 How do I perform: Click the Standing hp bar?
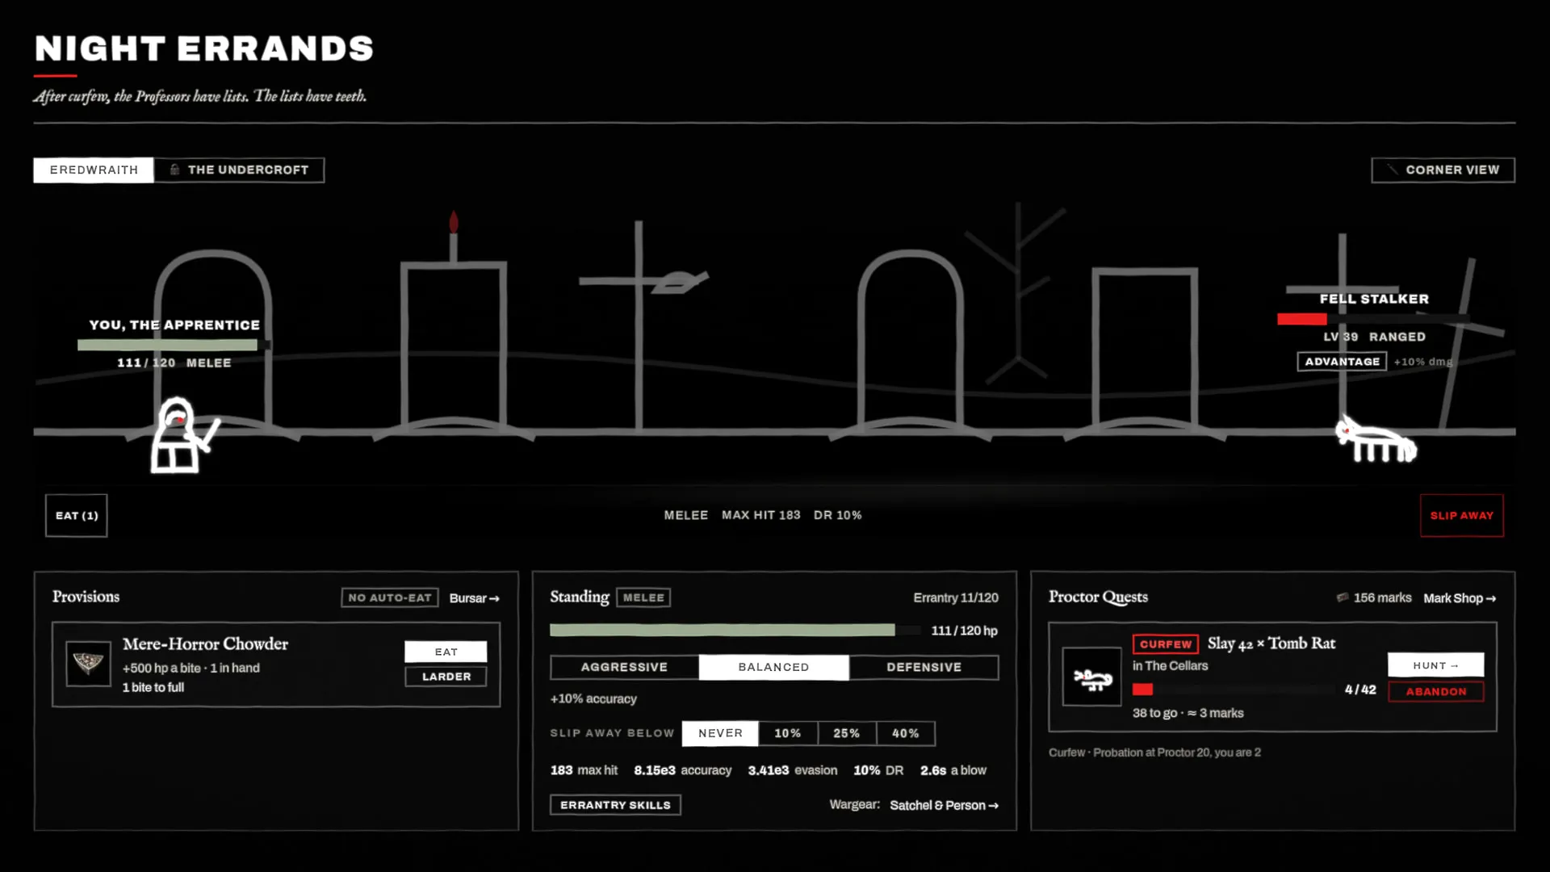coord(735,631)
